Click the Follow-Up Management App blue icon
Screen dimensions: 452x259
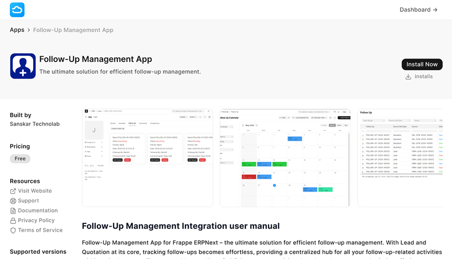pos(23,66)
